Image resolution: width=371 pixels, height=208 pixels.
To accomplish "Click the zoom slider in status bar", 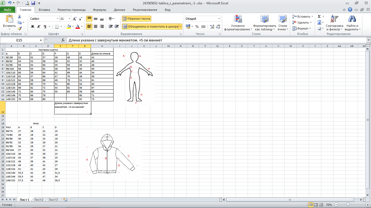I will click(348, 205).
